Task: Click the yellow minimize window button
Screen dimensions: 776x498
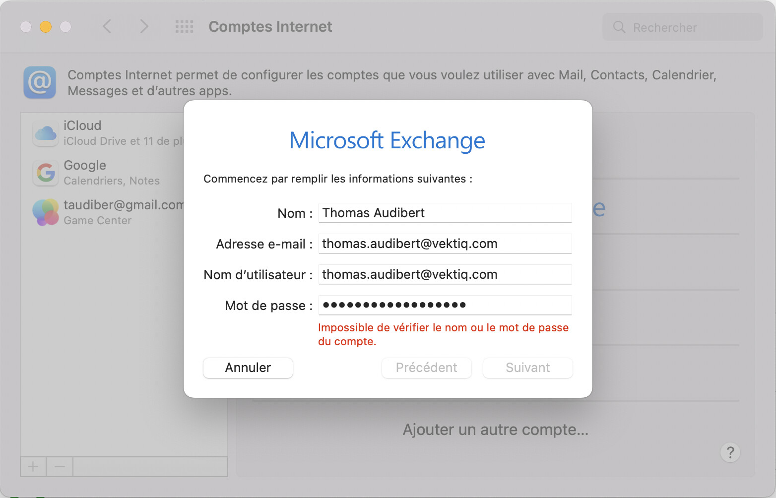Action: [46, 27]
